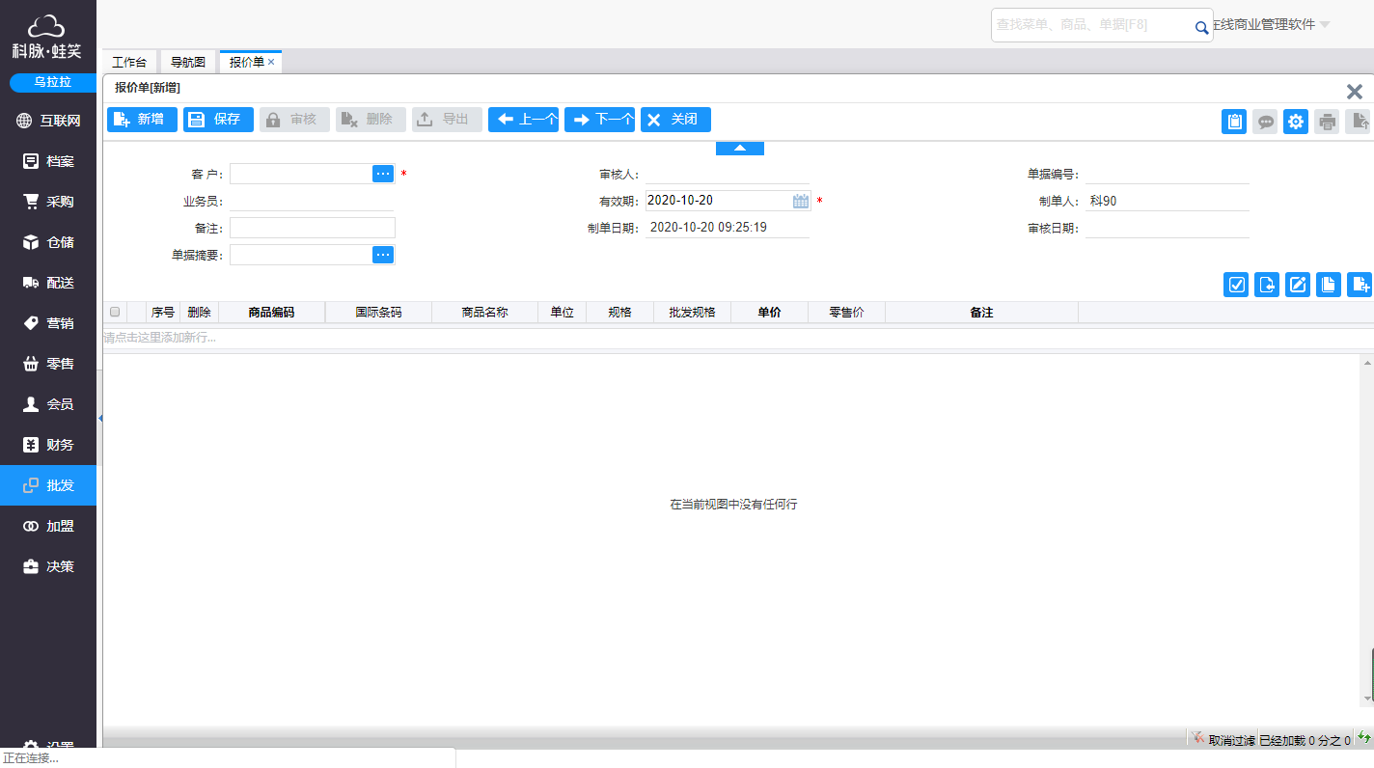The height and width of the screenshot is (768, 1374).
Task: Open the 客户 lookup ellipsis button
Action: point(383,174)
